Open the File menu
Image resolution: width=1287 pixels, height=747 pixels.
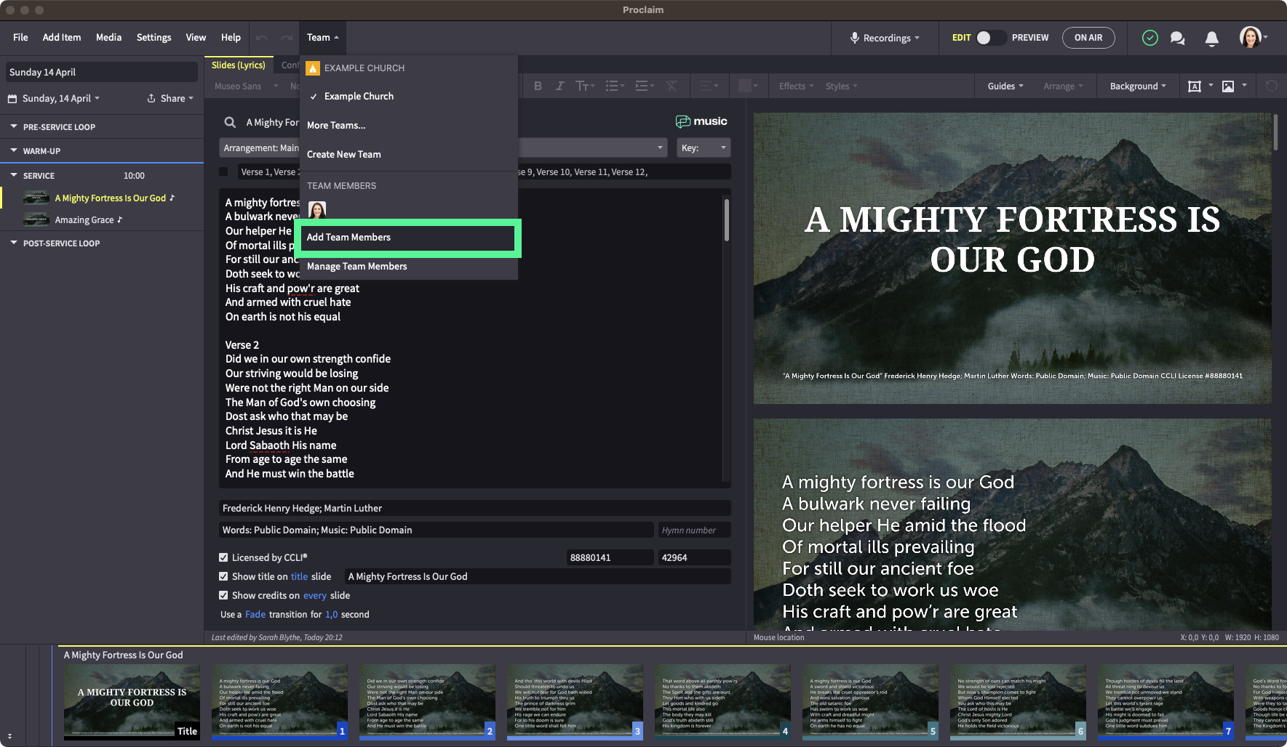click(x=20, y=37)
